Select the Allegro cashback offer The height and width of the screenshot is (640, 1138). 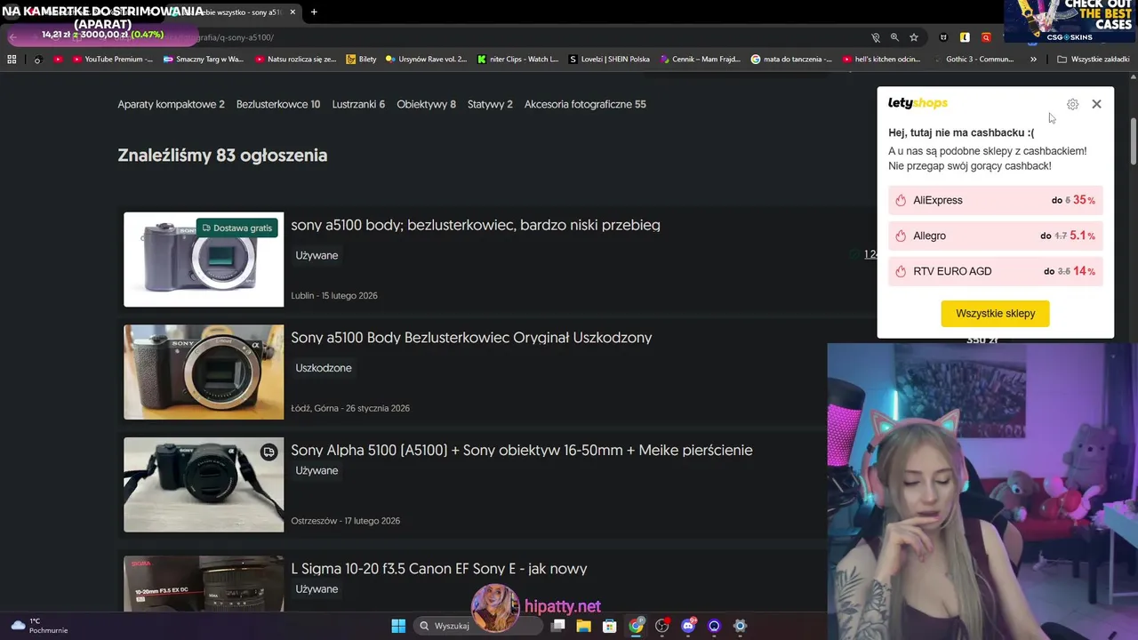pyautogui.click(x=995, y=236)
